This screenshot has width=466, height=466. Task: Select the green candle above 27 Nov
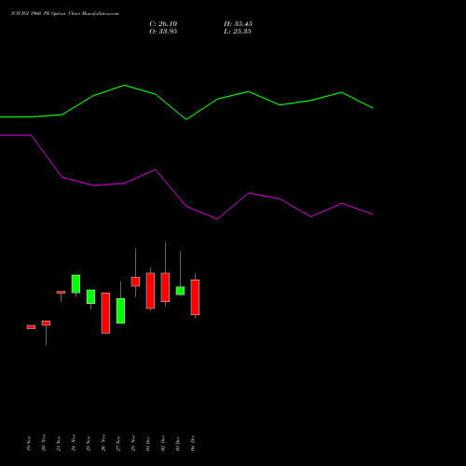(x=120, y=311)
